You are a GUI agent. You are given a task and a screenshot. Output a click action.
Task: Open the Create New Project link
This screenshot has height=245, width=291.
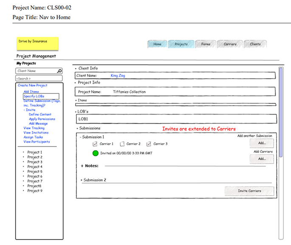pos(33,85)
